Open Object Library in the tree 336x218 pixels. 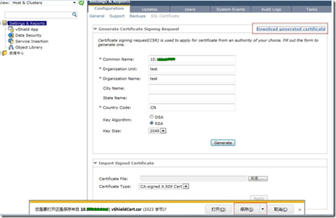pyautogui.click(x=29, y=47)
